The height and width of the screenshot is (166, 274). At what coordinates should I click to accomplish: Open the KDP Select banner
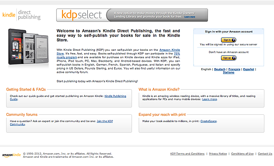[x=132, y=15]
